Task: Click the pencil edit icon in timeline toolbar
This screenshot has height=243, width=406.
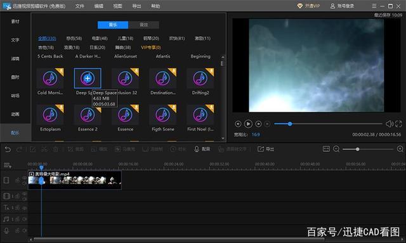Action: pos(32,149)
